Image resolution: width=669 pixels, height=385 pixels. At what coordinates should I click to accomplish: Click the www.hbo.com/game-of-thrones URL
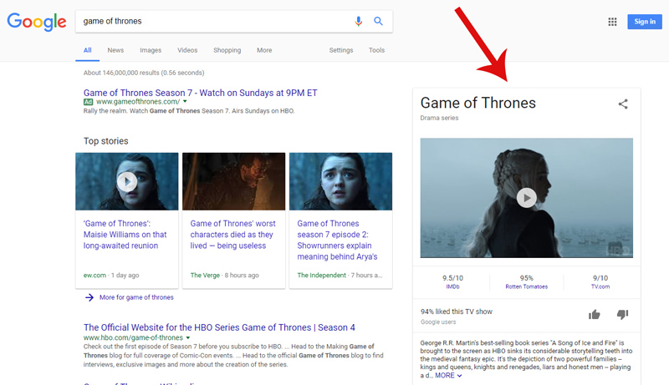tap(133, 337)
